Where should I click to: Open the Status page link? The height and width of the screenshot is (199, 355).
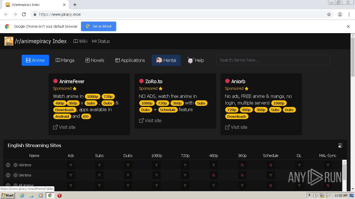[101, 41]
